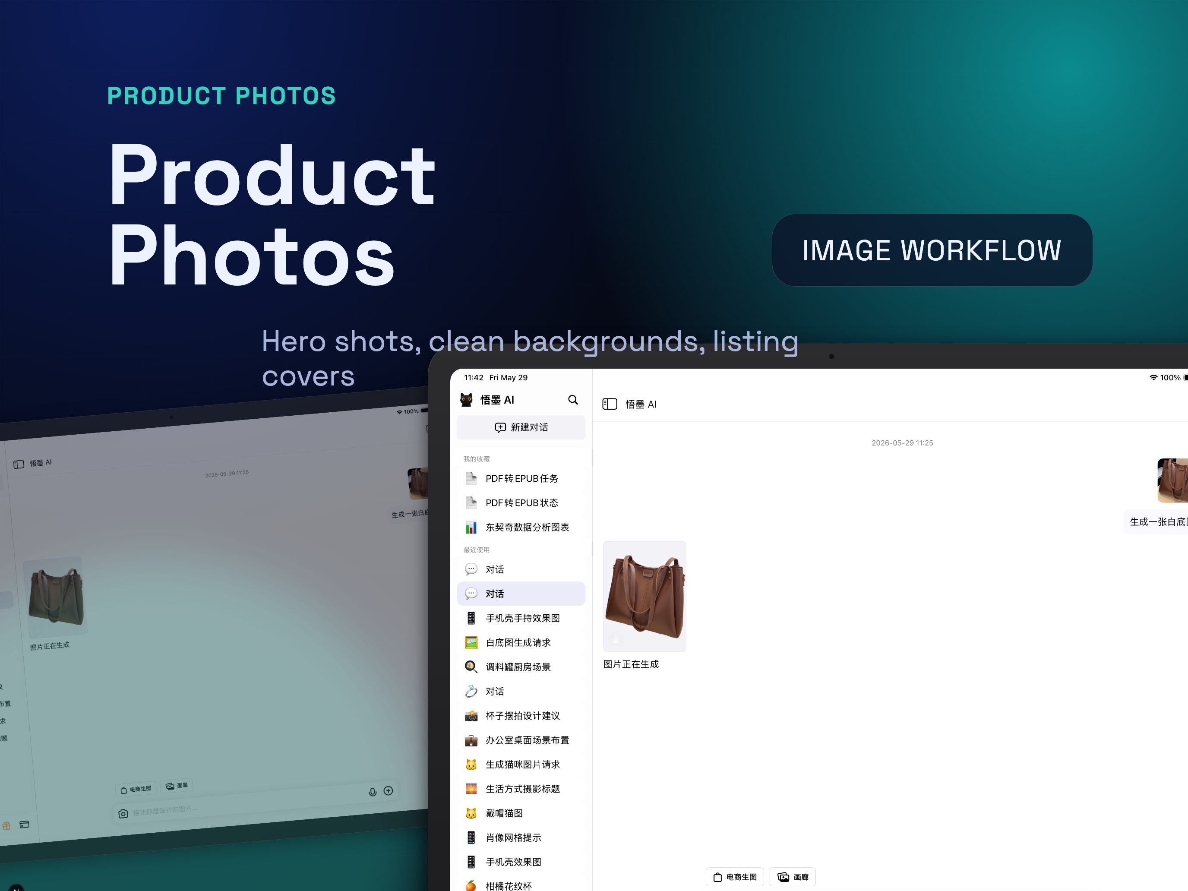Click the IMAGE WORKFLOW pill badge
This screenshot has width=1188, height=891.
click(932, 250)
